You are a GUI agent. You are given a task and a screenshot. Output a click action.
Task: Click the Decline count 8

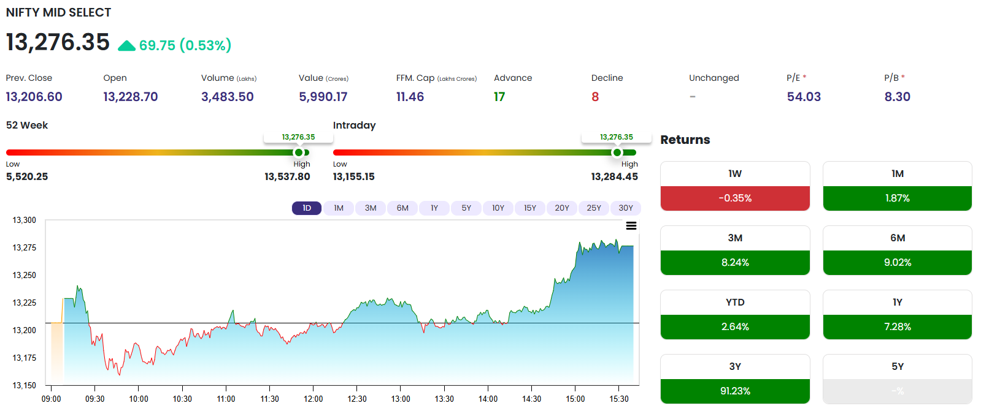click(595, 97)
